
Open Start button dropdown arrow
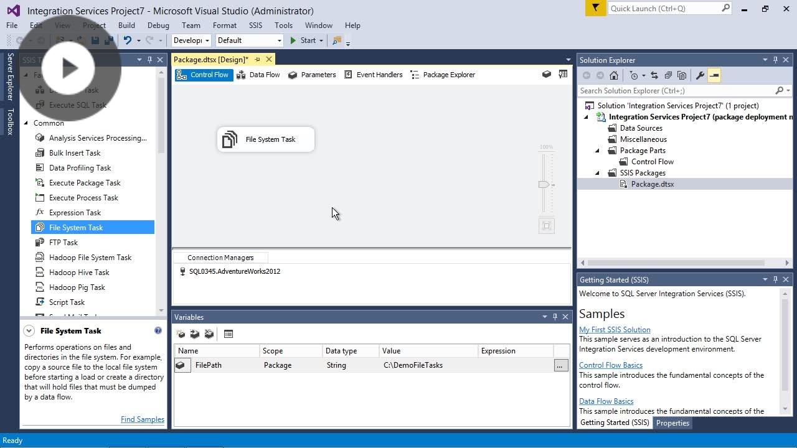click(x=321, y=40)
